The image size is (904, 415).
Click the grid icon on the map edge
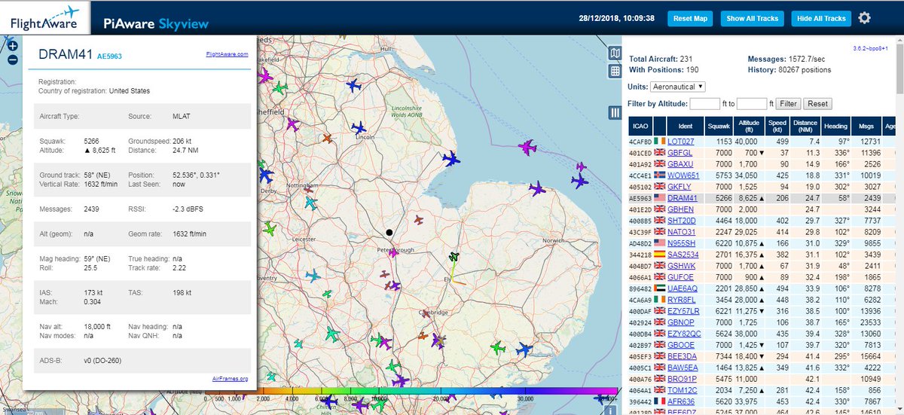pos(615,72)
